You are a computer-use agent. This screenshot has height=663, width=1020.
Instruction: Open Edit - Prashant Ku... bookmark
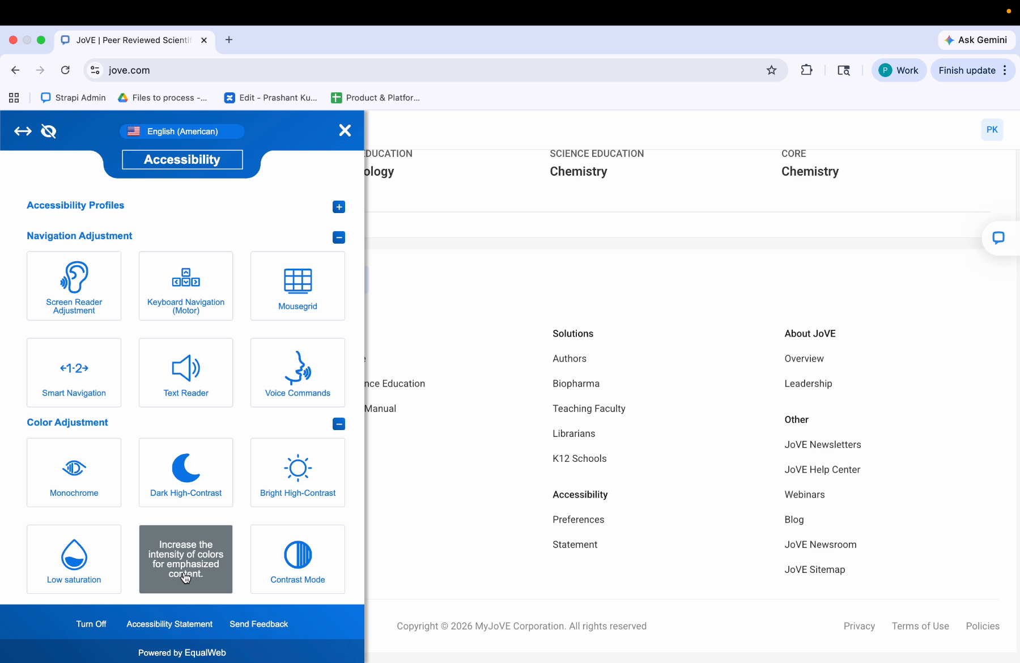pos(271,98)
